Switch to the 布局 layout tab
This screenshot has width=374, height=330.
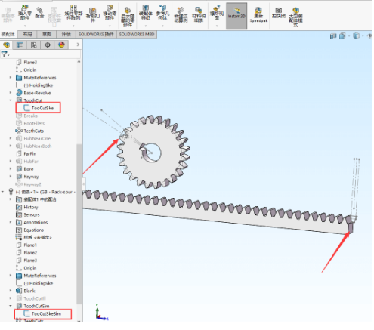[x=27, y=34]
